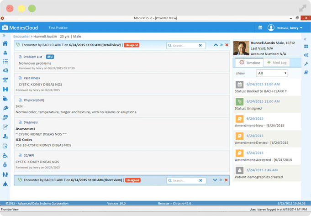The width and height of the screenshot is (311, 216).
Task: Click the Physical (GUI) document icon
Action: click(x=20, y=100)
